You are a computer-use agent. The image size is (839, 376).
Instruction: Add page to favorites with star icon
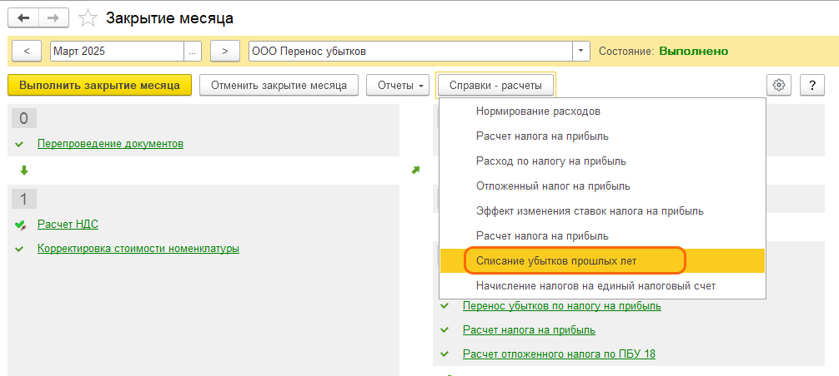coord(87,17)
